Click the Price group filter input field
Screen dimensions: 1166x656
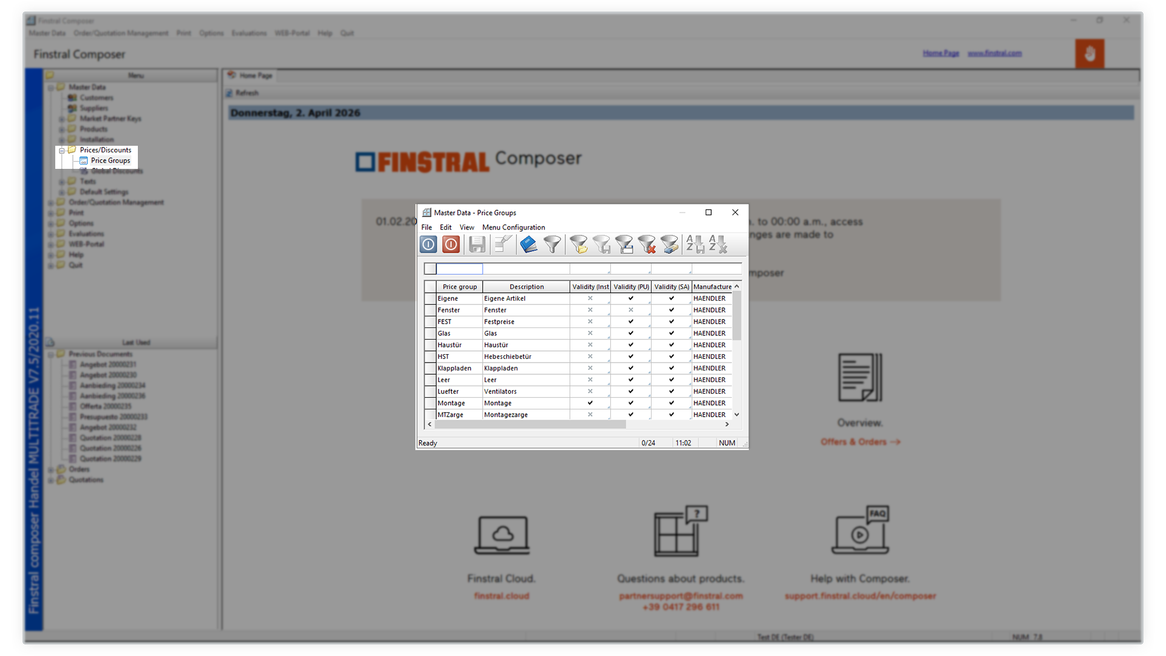(459, 268)
